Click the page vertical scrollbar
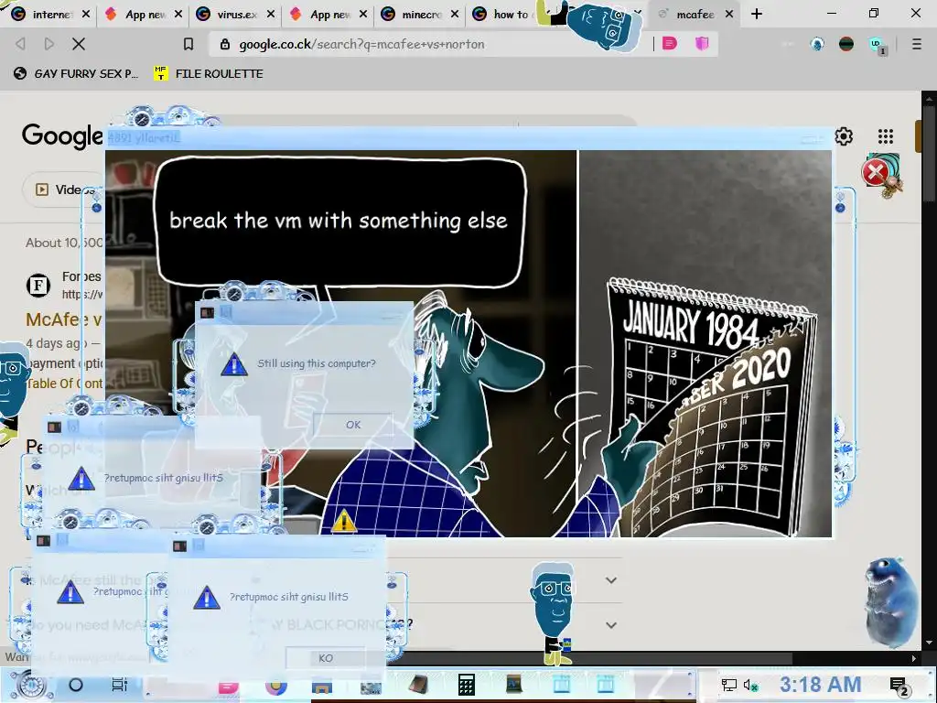The height and width of the screenshot is (703, 937). [928, 371]
